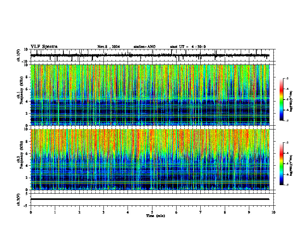
Task: Click the "VLF Spectra" plot title
Action: [44, 47]
